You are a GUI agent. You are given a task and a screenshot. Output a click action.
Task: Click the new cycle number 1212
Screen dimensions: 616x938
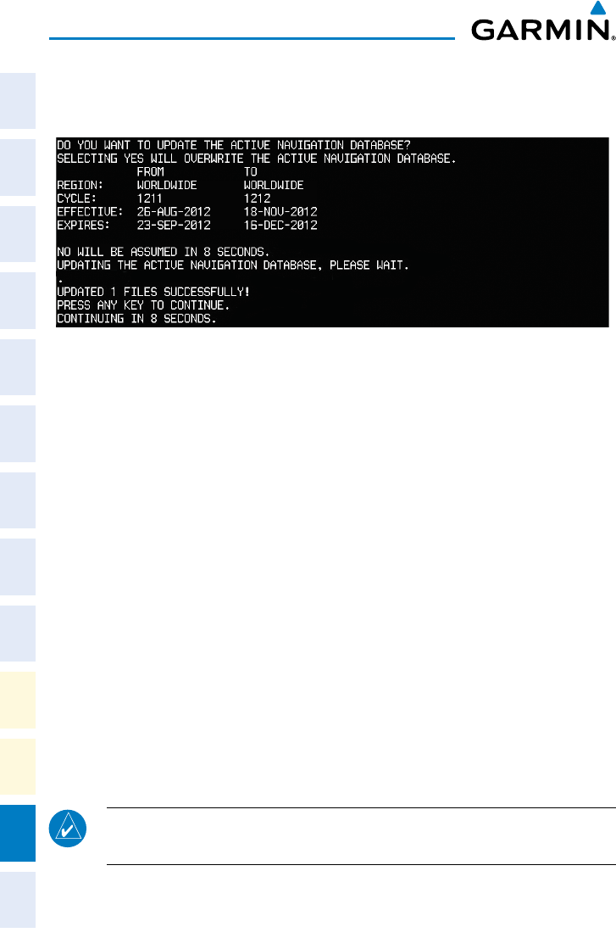[x=257, y=198]
